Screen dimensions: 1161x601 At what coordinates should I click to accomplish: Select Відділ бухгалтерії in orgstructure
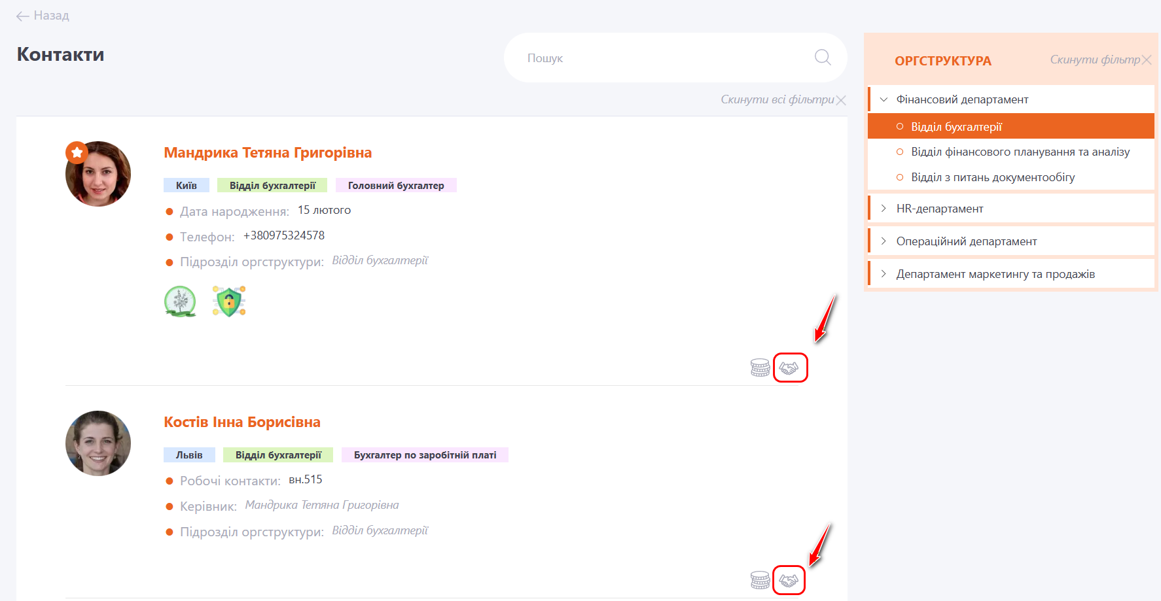[956, 127]
